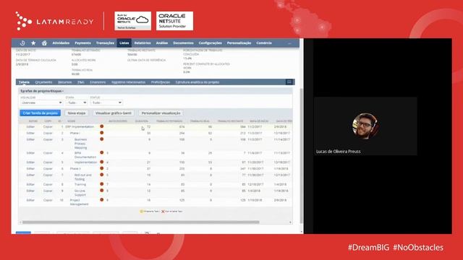The height and width of the screenshot is (260, 463).
Task: Click the orange dot in Implementation row
Action: (101, 162)
